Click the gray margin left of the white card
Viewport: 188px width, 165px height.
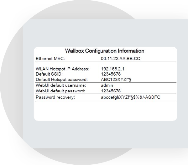tap(28, 85)
